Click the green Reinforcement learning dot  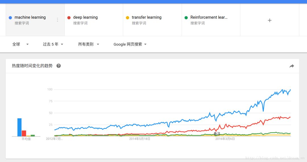186,18
